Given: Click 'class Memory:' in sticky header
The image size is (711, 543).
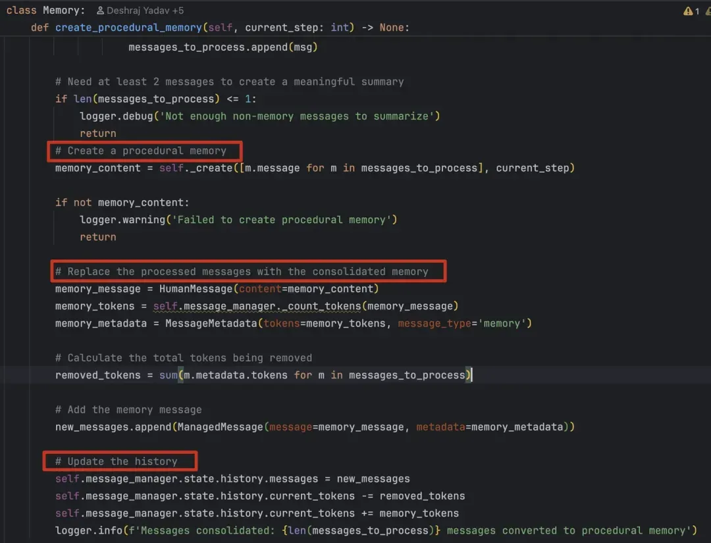Looking at the screenshot, I should coord(45,11).
